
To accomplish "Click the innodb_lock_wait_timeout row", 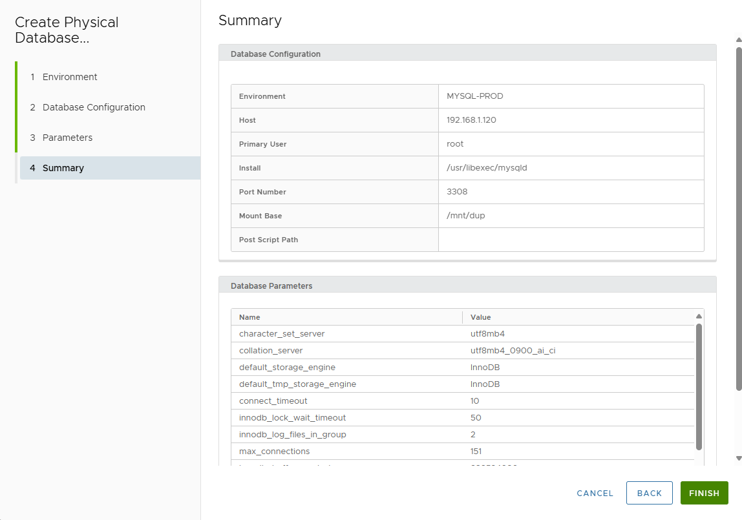I will coord(292,418).
